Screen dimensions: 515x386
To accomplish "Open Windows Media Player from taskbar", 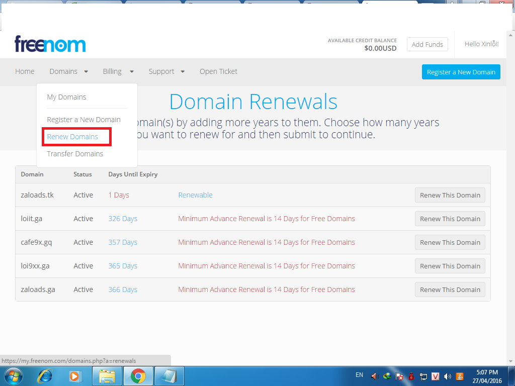I will pos(74,375).
